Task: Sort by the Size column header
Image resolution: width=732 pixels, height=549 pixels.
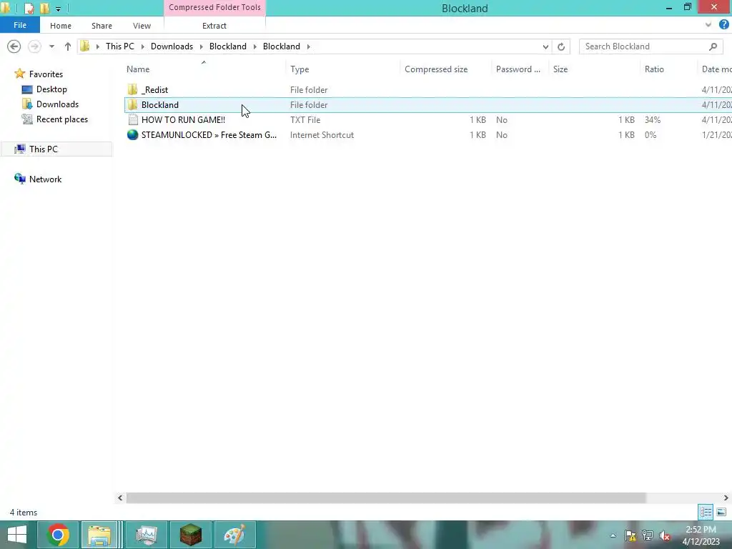Action: [x=560, y=69]
